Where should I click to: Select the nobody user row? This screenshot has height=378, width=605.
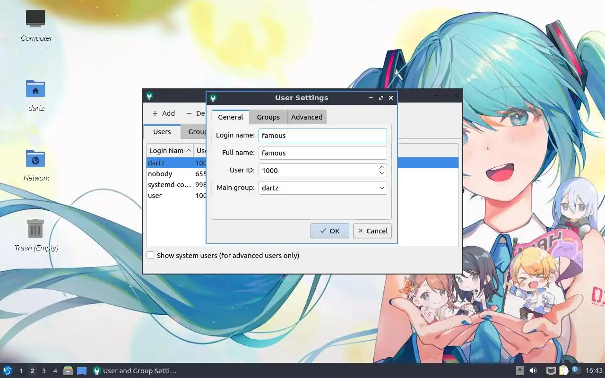(x=176, y=173)
